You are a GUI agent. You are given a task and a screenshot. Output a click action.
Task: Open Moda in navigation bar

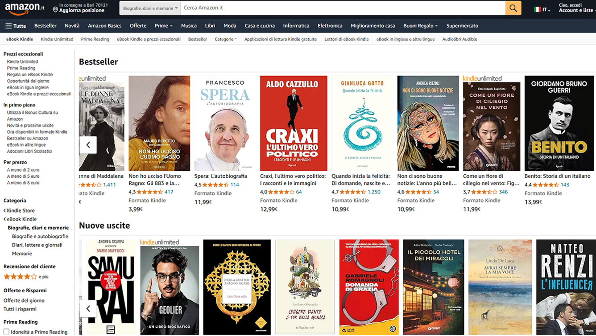click(230, 26)
